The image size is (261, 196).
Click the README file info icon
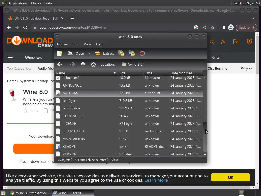click(x=58, y=147)
